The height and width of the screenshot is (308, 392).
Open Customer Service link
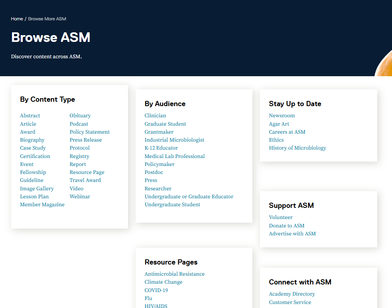pos(290,302)
